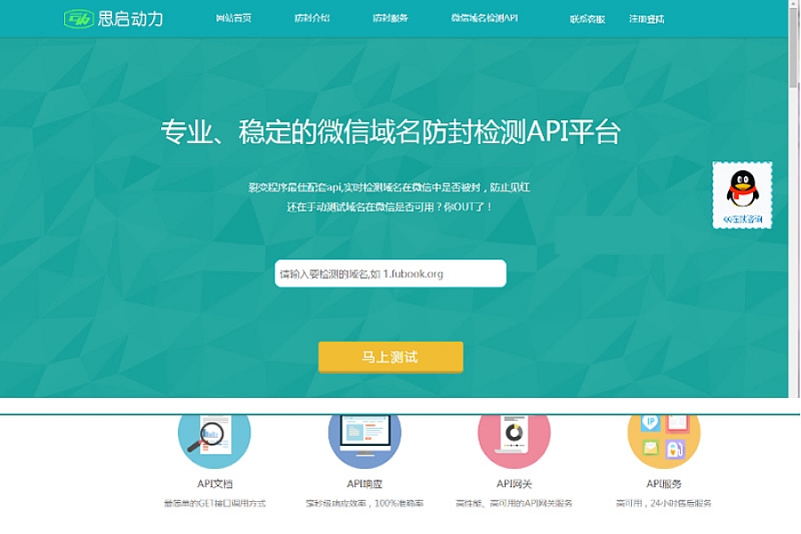Image resolution: width=801 pixels, height=534 pixels.
Task: Click the API响应 label text
Action: (x=364, y=484)
